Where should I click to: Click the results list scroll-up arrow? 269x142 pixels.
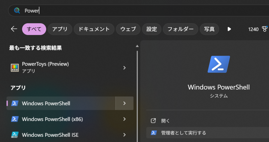coord(137,46)
